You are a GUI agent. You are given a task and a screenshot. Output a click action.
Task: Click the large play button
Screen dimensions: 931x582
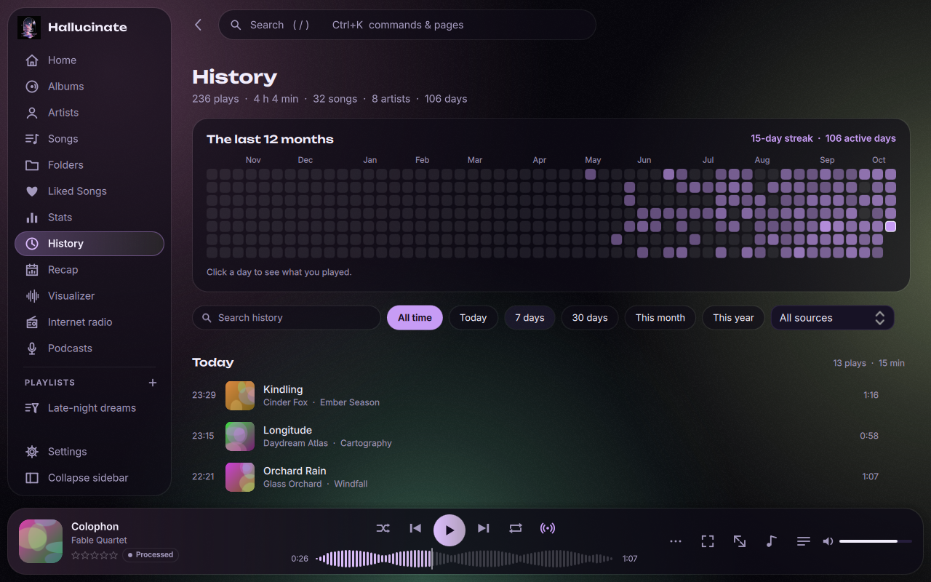(x=449, y=530)
